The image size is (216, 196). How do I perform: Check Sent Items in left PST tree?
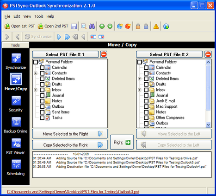click(x=42, y=112)
